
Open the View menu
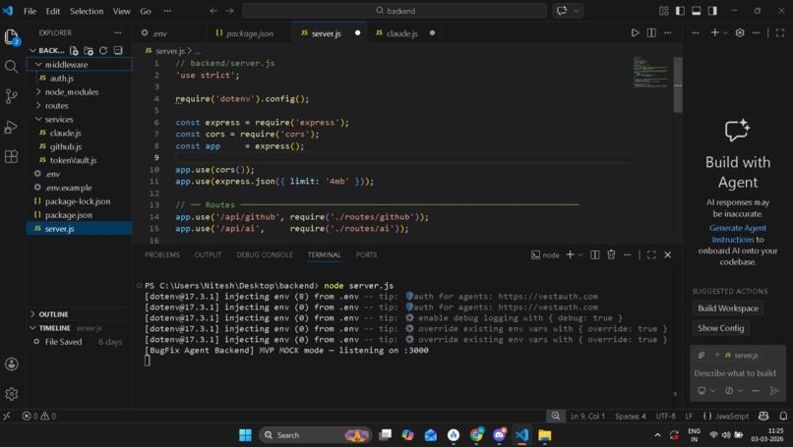[x=121, y=11]
